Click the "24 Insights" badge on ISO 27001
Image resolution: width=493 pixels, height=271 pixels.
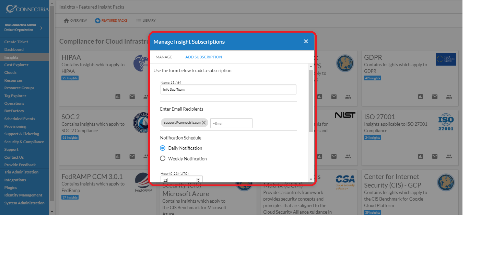pyautogui.click(x=373, y=138)
